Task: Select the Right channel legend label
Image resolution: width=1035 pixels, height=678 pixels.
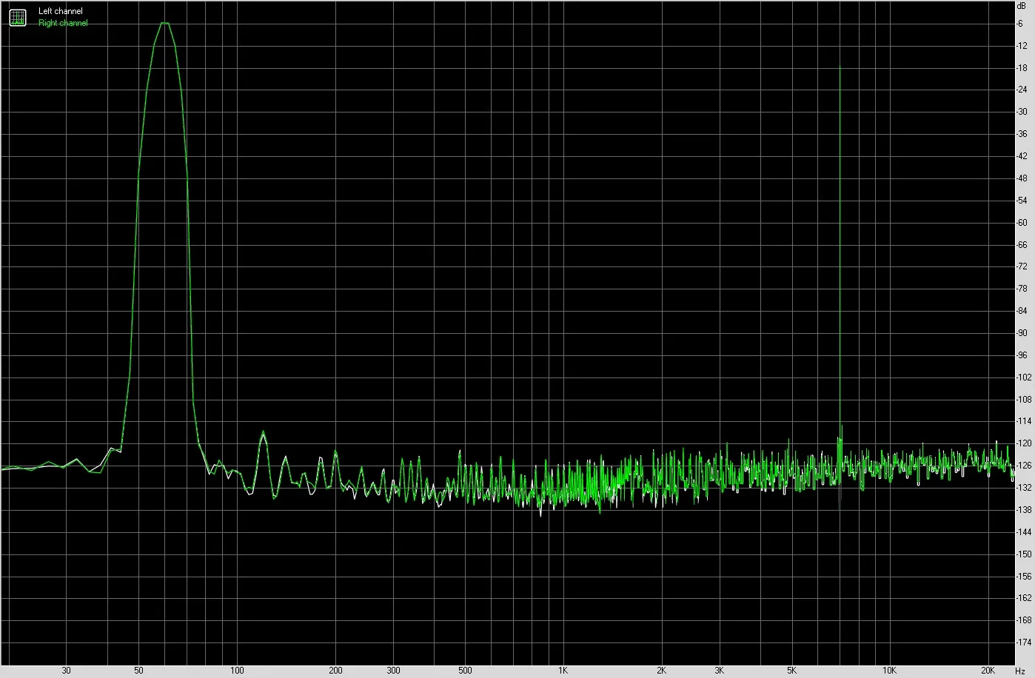Action: tap(63, 23)
